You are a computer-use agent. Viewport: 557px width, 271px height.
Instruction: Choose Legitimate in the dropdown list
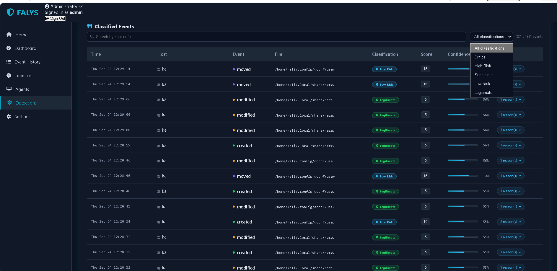[491, 92]
